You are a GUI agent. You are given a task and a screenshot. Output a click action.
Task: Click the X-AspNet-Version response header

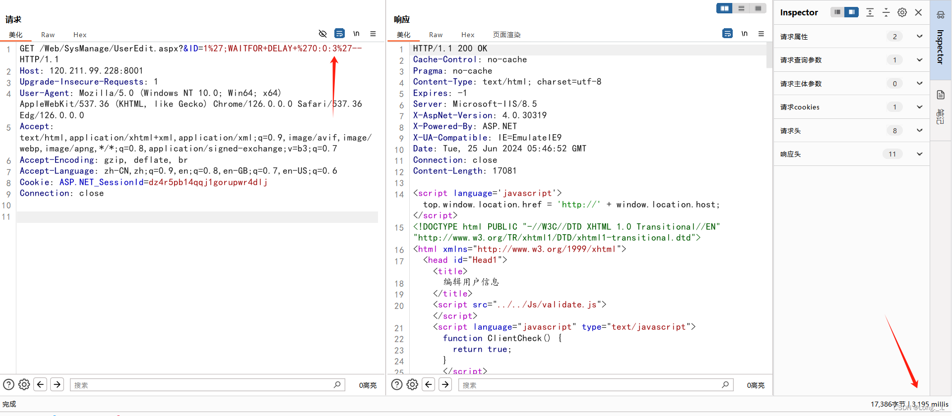[x=480, y=115]
